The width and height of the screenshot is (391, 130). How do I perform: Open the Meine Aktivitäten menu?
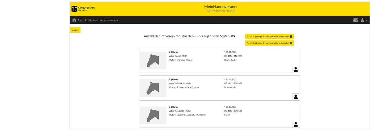coord(109,20)
